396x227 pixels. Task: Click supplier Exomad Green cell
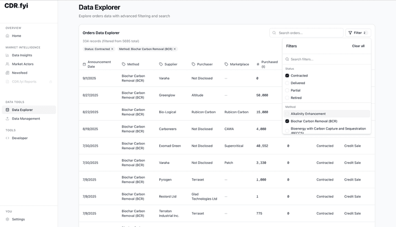point(170,146)
